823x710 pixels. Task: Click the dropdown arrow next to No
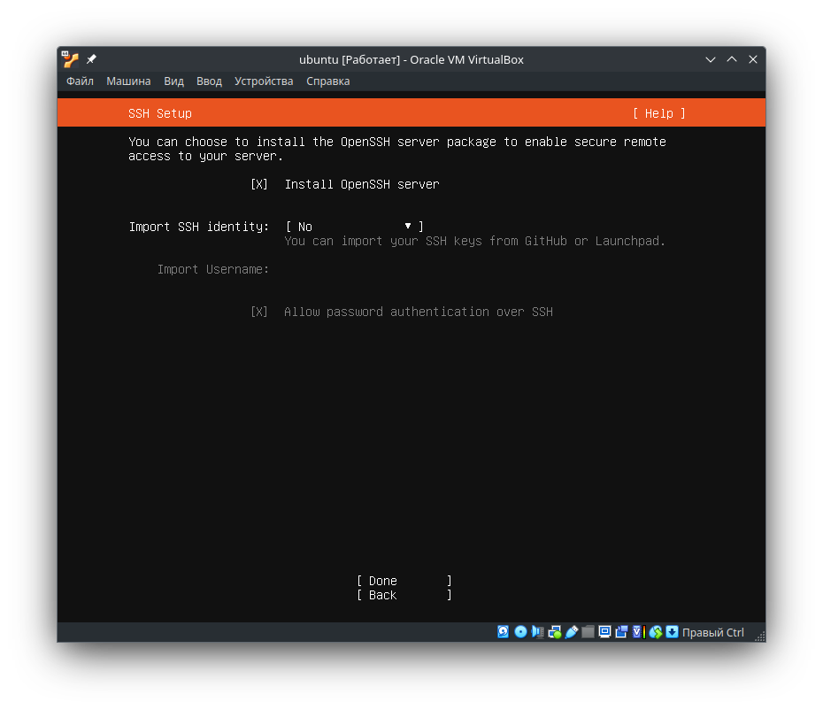pos(406,227)
